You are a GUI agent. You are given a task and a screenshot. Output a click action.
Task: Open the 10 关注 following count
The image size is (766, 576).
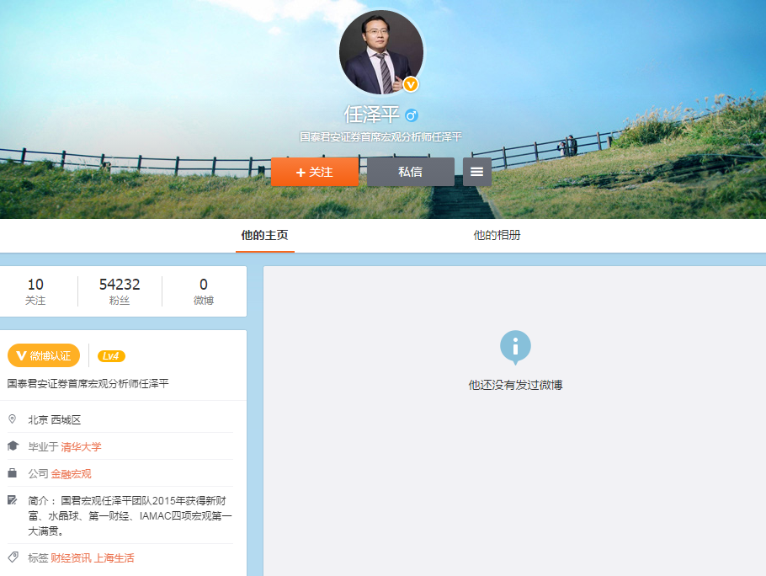click(x=35, y=291)
